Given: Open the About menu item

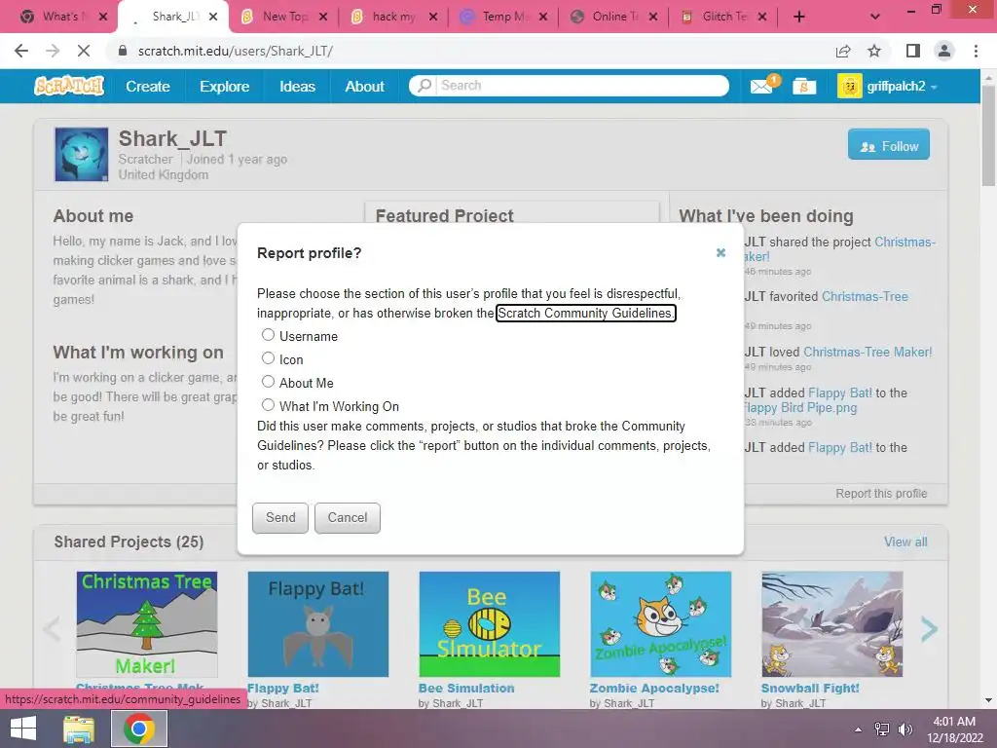Looking at the screenshot, I should (364, 87).
